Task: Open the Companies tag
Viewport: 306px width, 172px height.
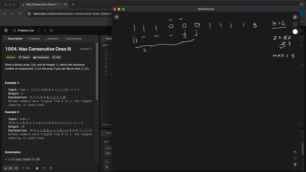Action: tap(41, 57)
